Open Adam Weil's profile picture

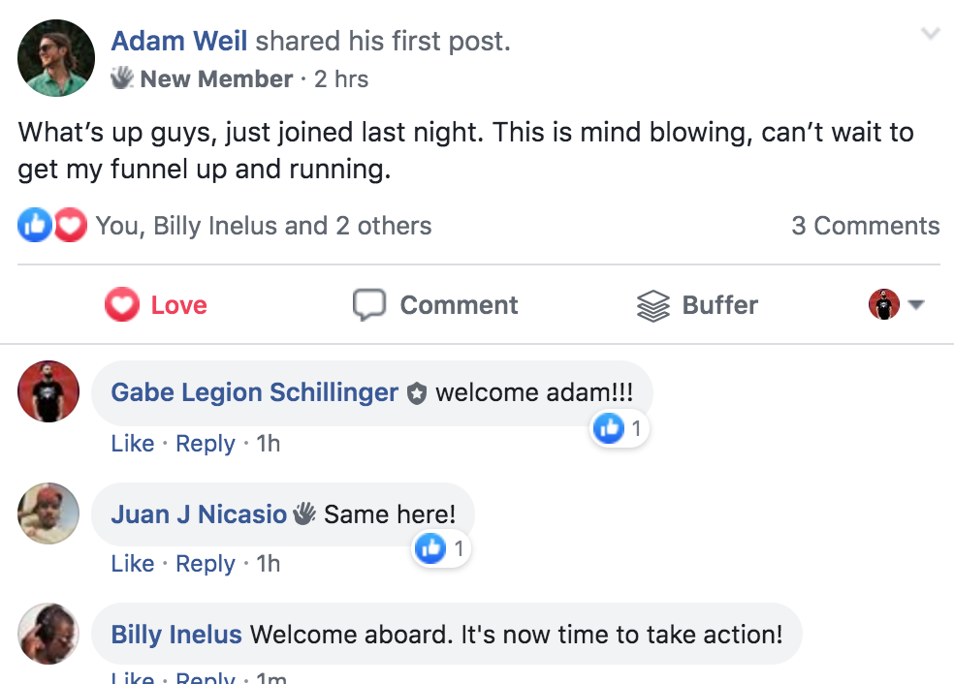pyautogui.click(x=56, y=58)
